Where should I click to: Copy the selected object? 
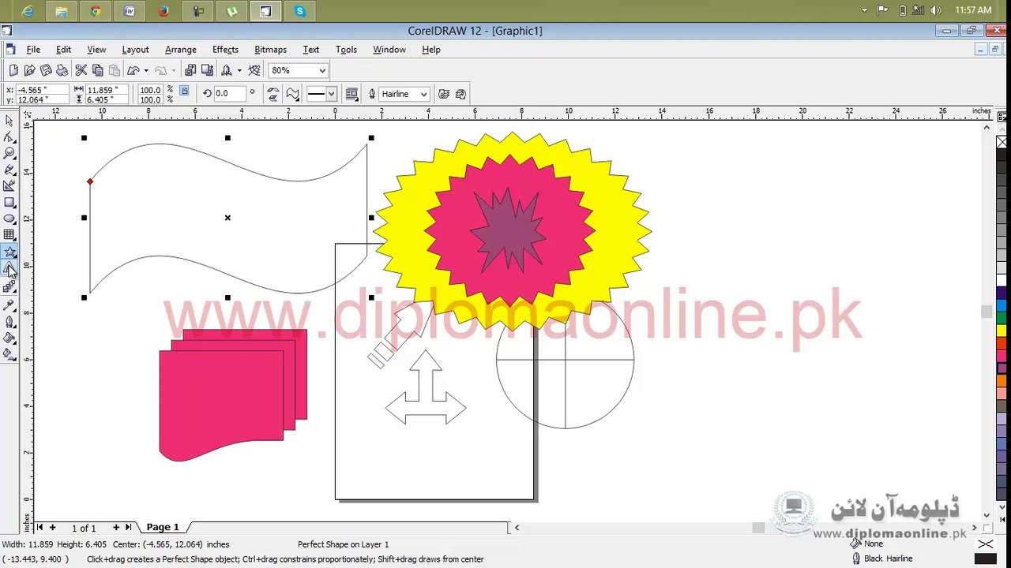tap(98, 70)
